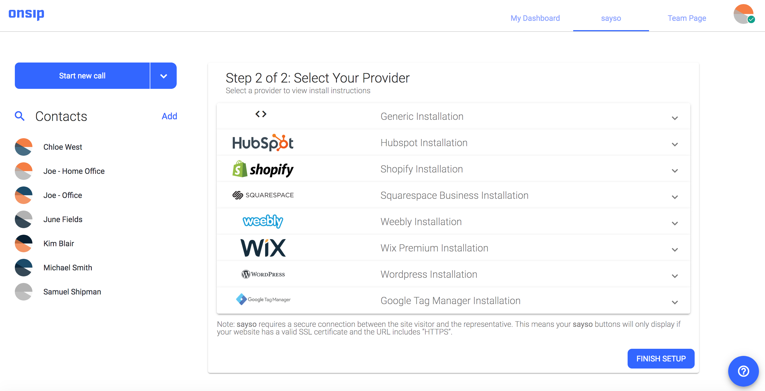Select the HubSpot logo
The width and height of the screenshot is (765, 391).
(263, 143)
